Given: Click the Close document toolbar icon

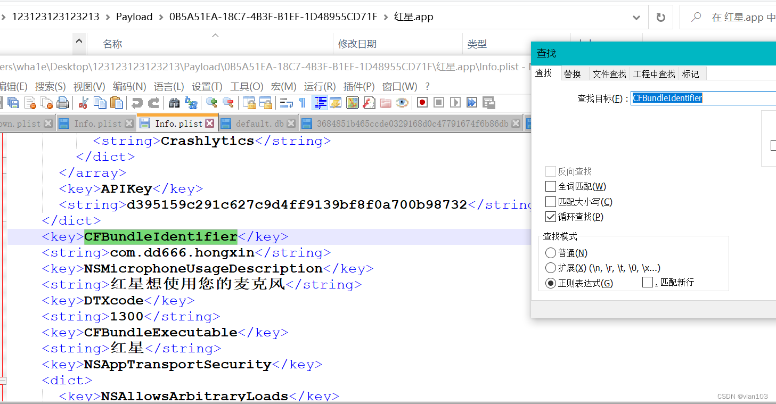Looking at the screenshot, I should (30, 102).
